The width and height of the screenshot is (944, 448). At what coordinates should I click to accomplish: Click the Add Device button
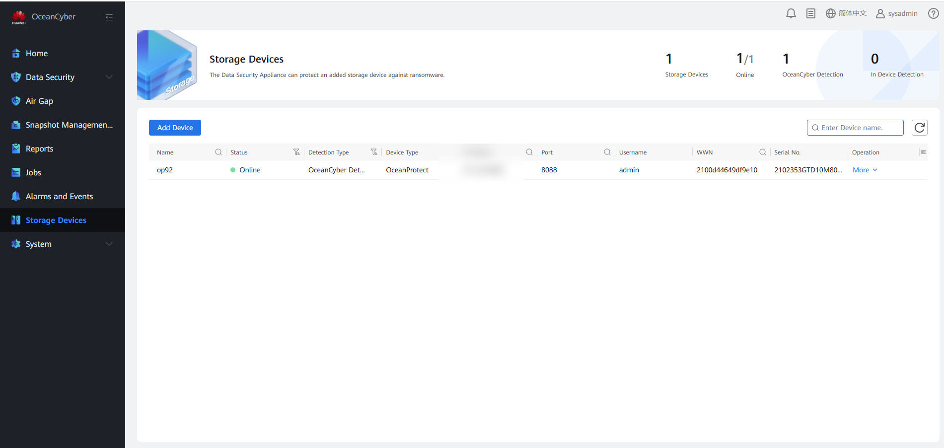pyautogui.click(x=175, y=128)
